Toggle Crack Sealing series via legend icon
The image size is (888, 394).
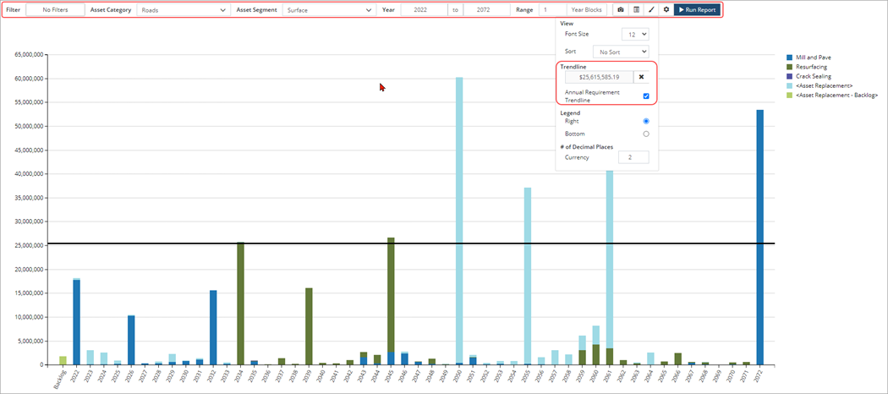[789, 76]
